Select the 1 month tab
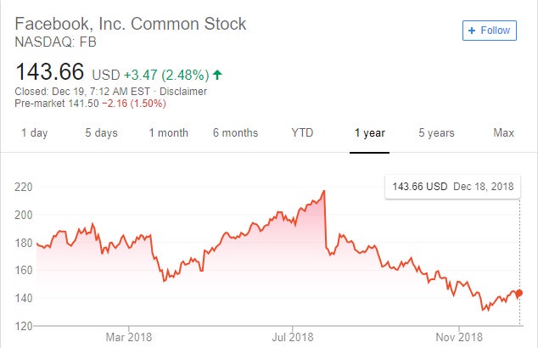This screenshot has height=348, width=538. 169,132
